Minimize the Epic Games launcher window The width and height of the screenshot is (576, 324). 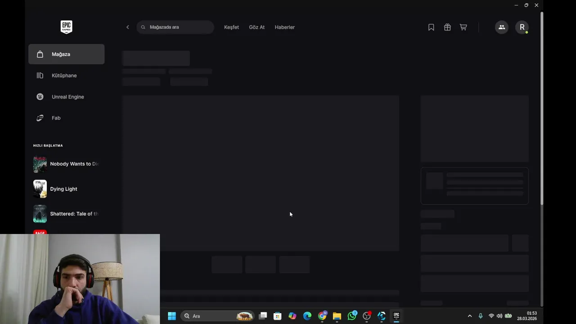516,5
